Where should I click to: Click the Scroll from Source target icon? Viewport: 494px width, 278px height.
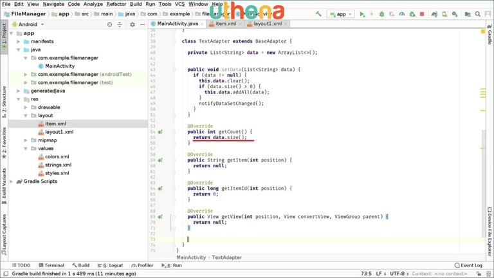tap(109, 24)
